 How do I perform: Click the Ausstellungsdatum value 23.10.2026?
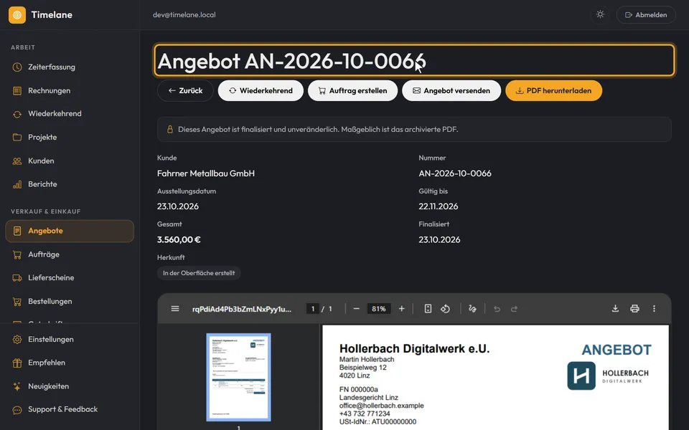coord(178,206)
